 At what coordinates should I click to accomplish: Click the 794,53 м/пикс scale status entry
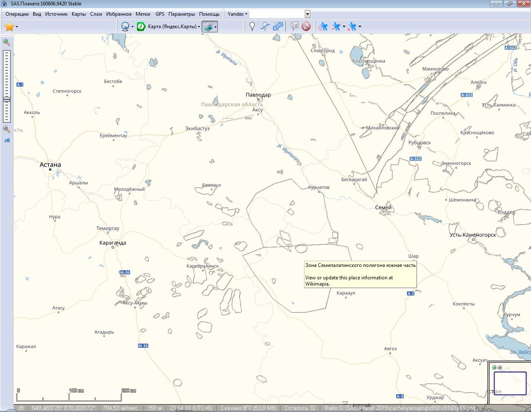pyautogui.click(x=121, y=408)
